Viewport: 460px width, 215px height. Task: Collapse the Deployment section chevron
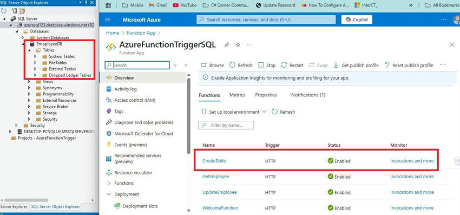[x=109, y=194]
